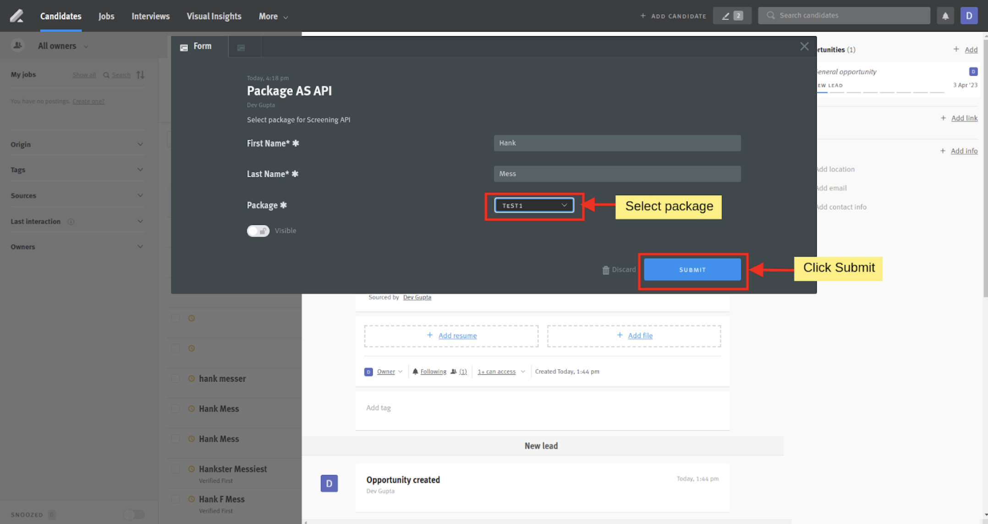988x524 pixels.
Task: Open the notifications bell
Action: (x=945, y=16)
